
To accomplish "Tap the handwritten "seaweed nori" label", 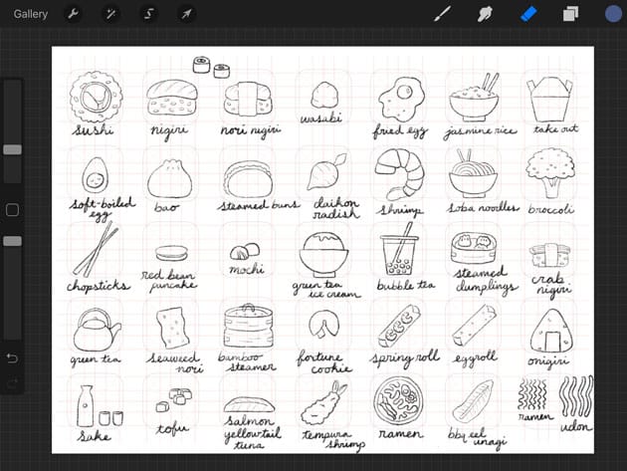I will coord(175,362).
